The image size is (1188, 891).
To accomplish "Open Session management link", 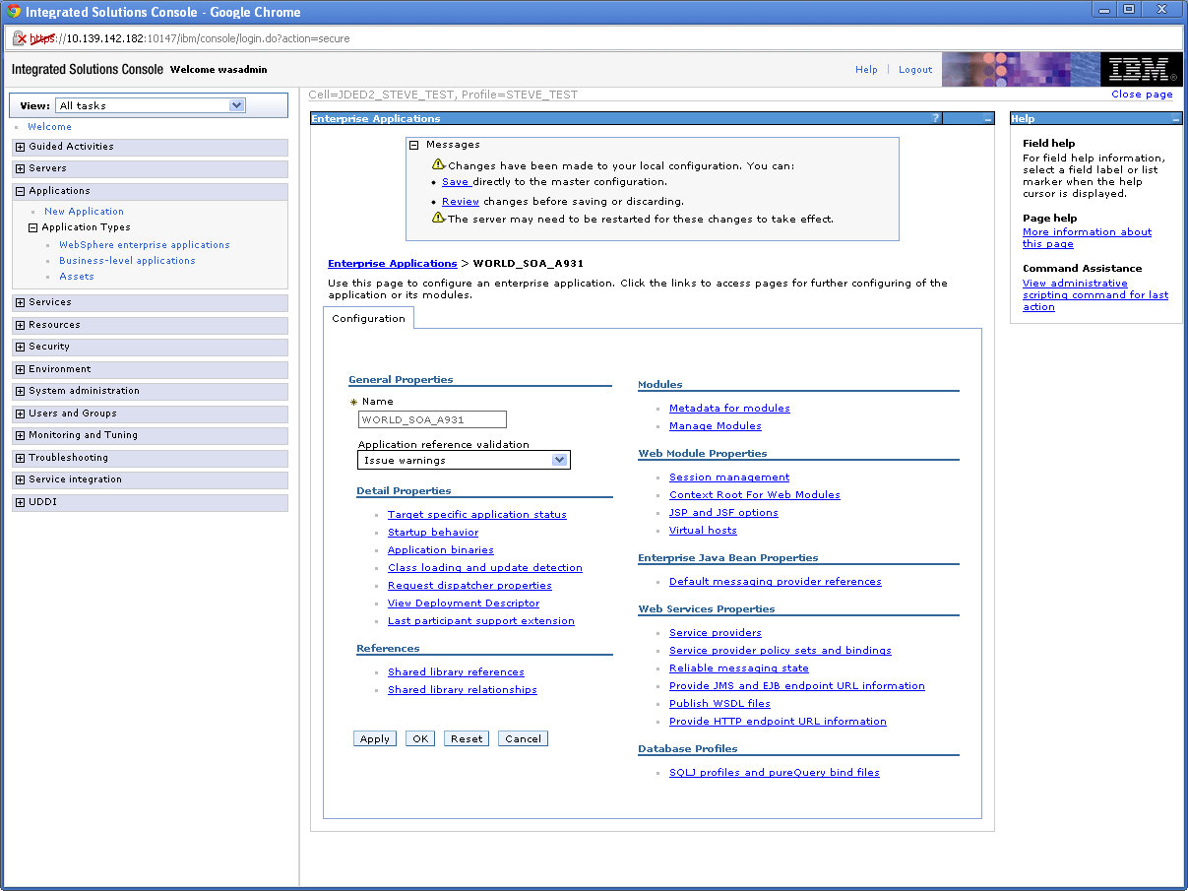I will (x=729, y=477).
